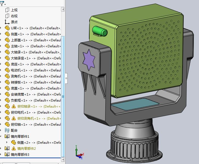Click the U架<1> part icon
Screen dimensions: 199x164
7,28
